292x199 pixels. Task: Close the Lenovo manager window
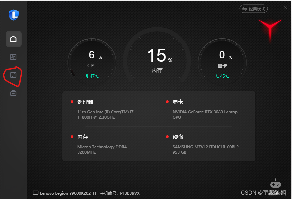(x=285, y=8)
